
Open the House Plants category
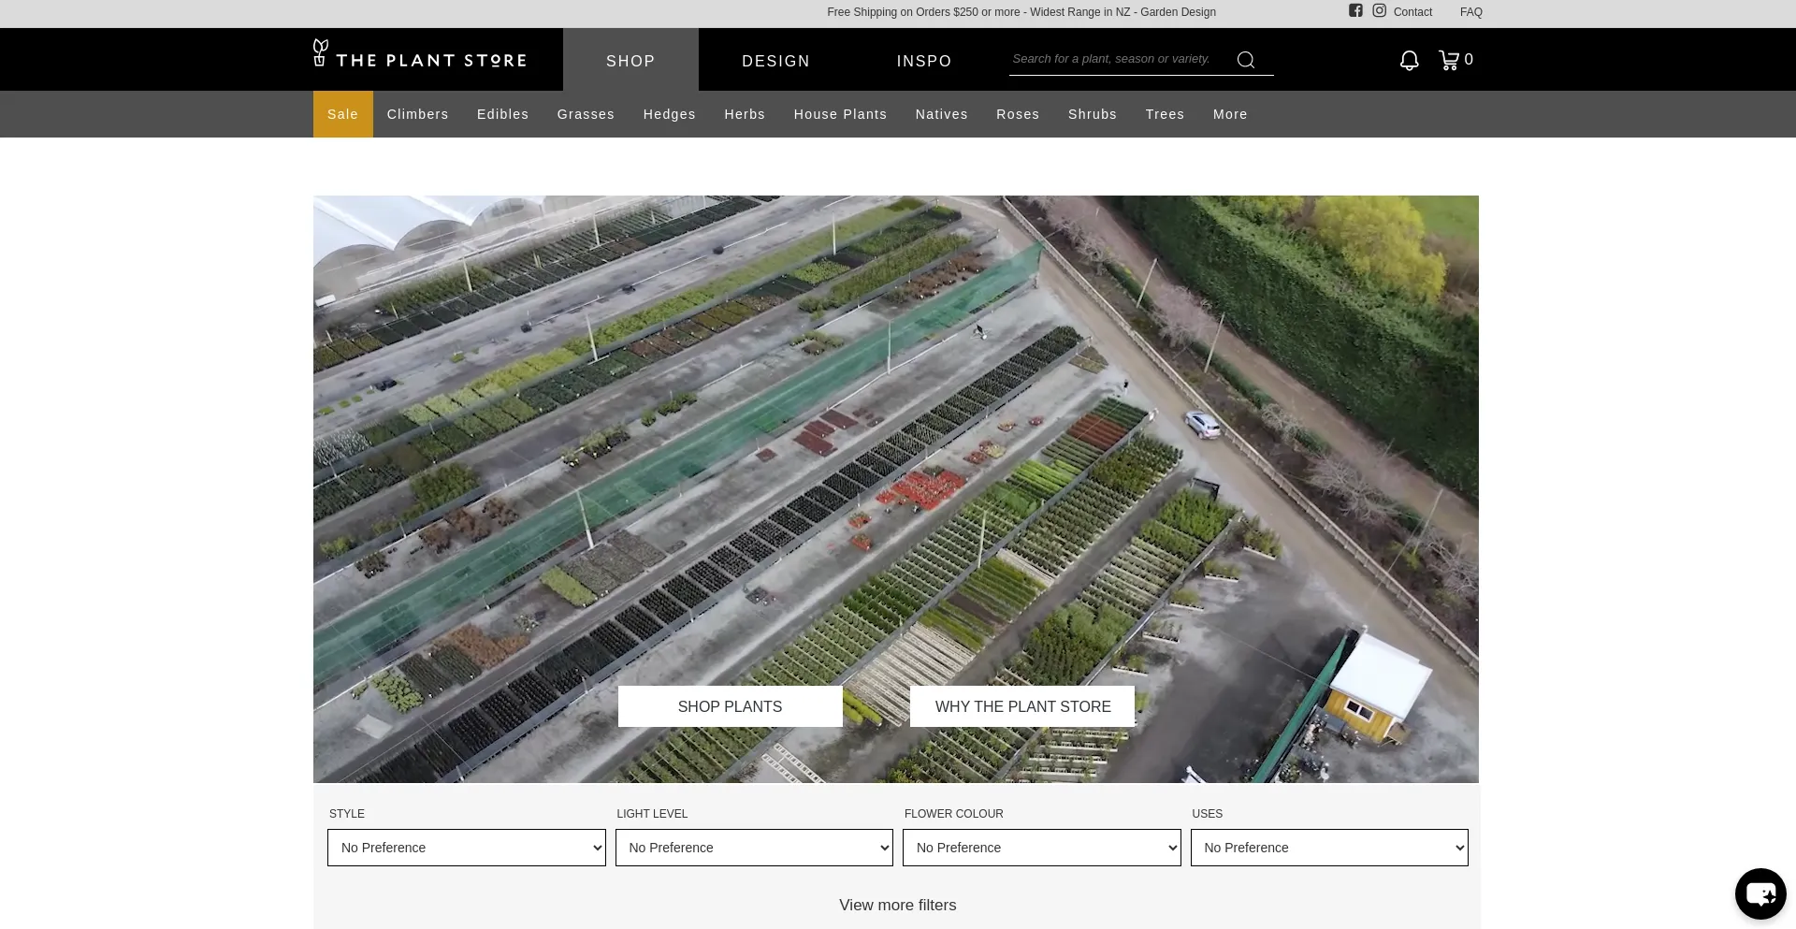click(x=840, y=114)
